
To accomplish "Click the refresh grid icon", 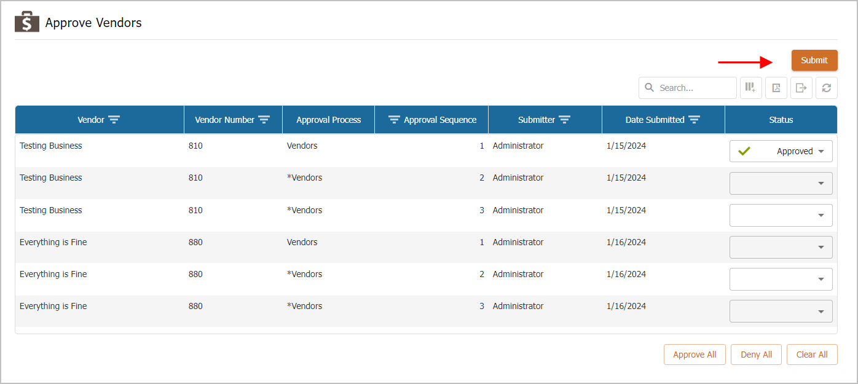I will click(x=827, y=88).
